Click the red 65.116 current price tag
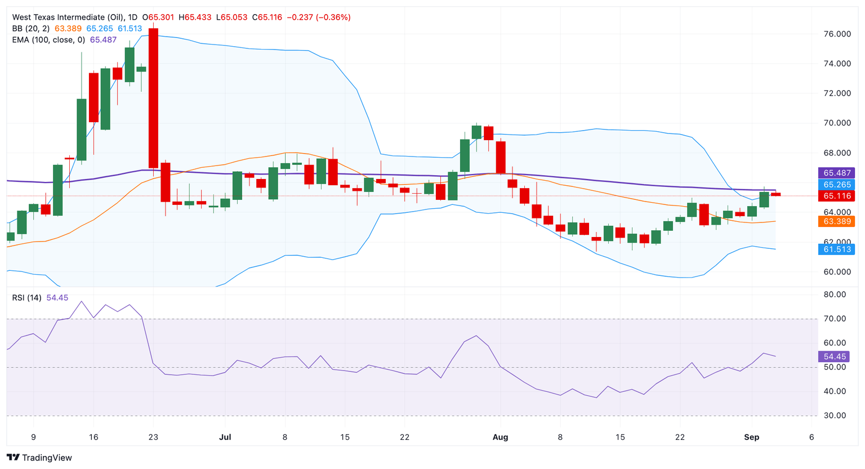This screenshot has width=865, height=469. click(836, 196)
